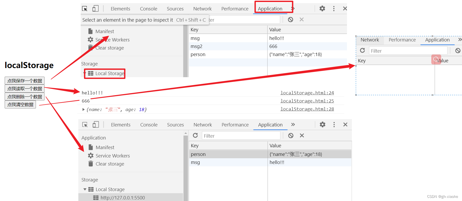Open settings gear in bottom DevTools
This screenshot has width=462, height=201.
(x=322, y=125)
